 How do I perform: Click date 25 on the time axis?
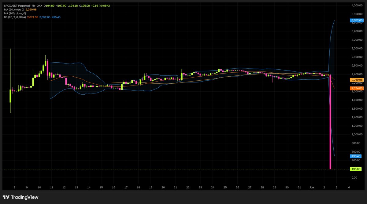click(225, 187)
